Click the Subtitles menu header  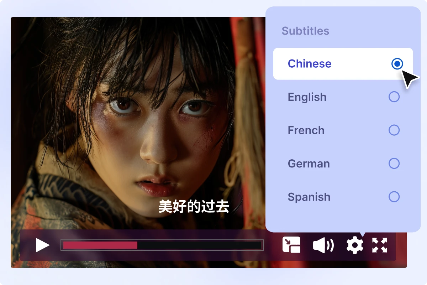click(x=306, y=31)
